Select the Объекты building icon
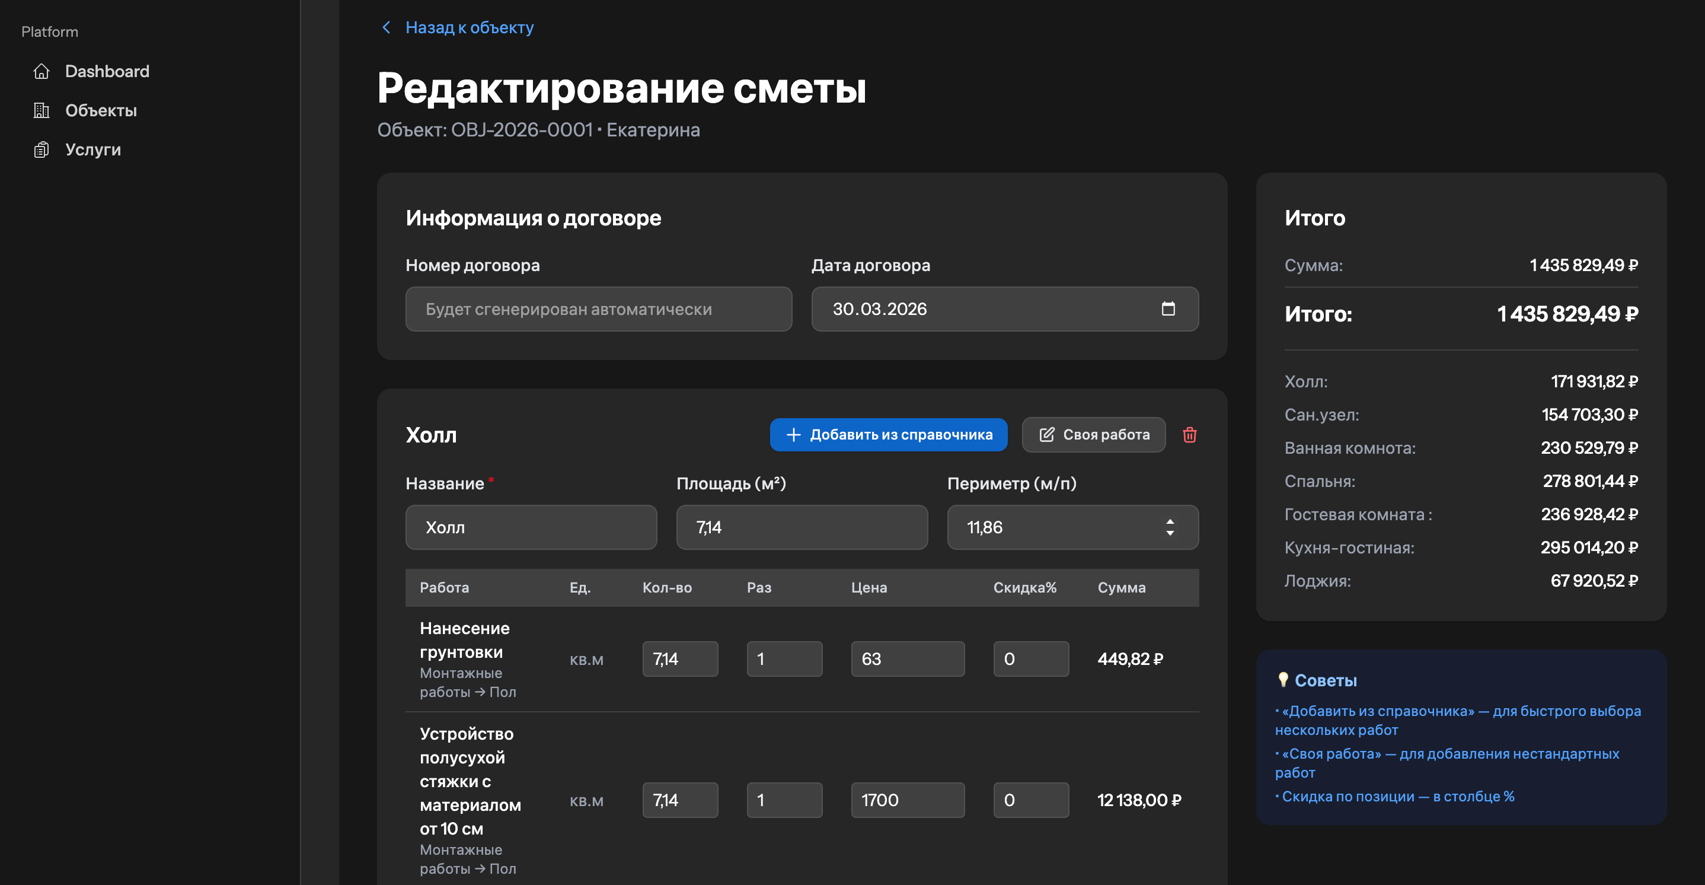Screen dimensions: 1705x885 pyautogui.click(x=41, y=110)
